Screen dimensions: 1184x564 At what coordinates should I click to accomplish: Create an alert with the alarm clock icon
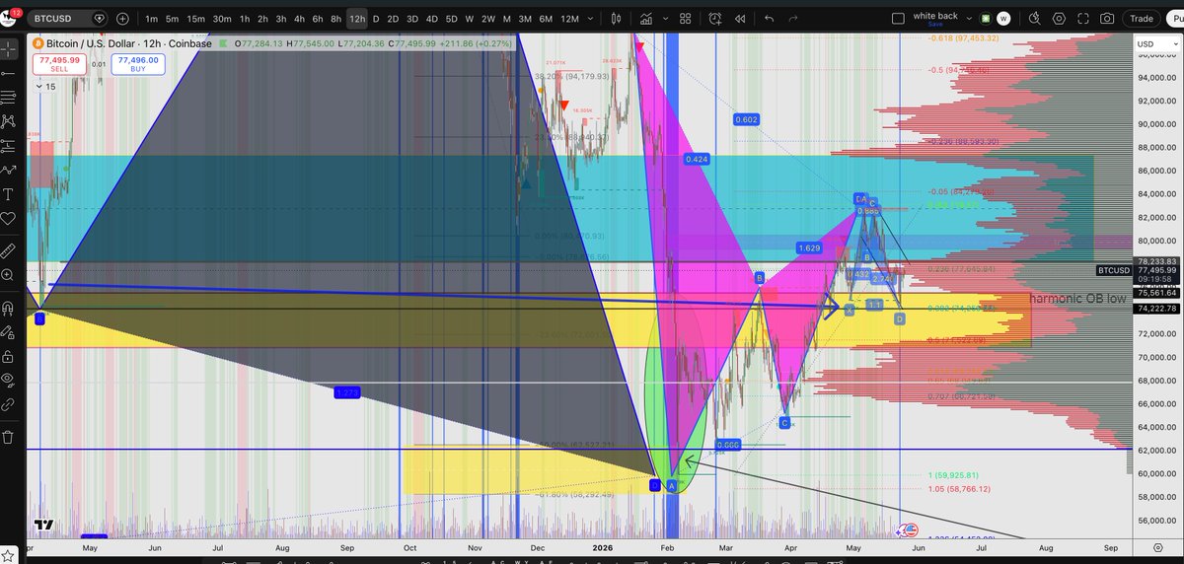coord(715,18)
